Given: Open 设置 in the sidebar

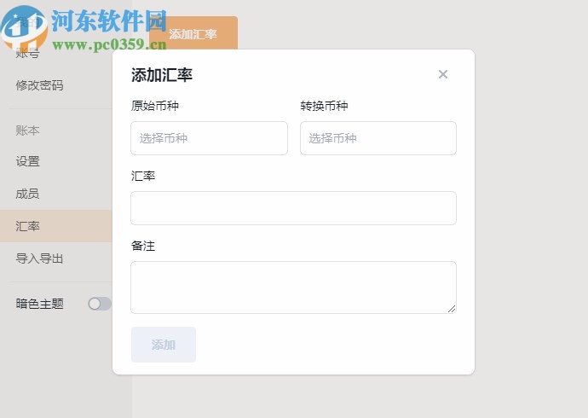Looking at the screenshot, I should [x=27, y=161].
